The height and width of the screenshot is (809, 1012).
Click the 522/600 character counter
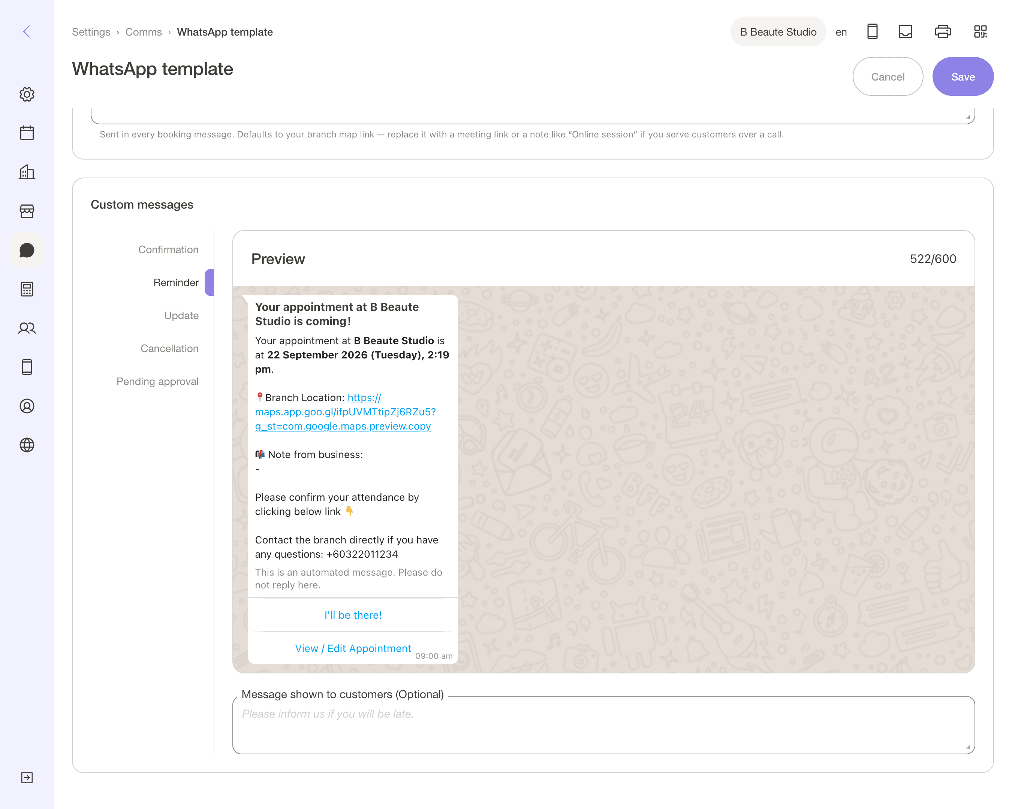933,259
